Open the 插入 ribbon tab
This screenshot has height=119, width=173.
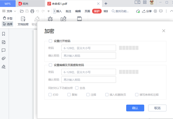[x=59, y=11]
